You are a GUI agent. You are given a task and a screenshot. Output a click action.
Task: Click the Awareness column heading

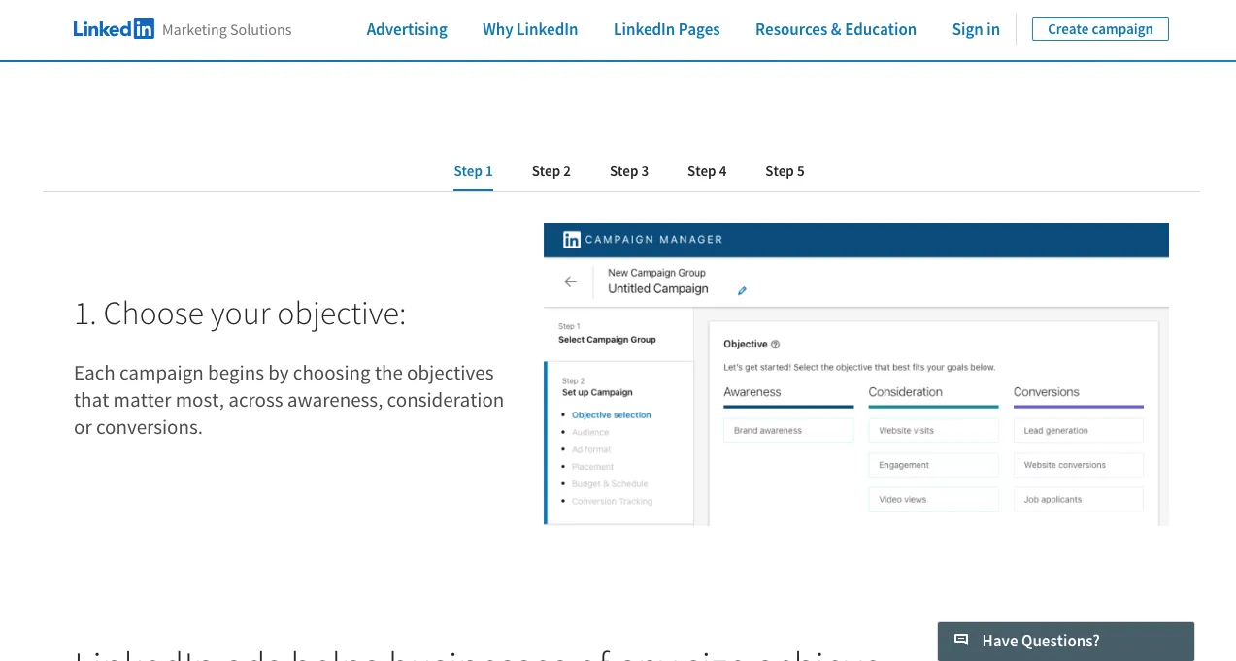(x=752, y=392)
